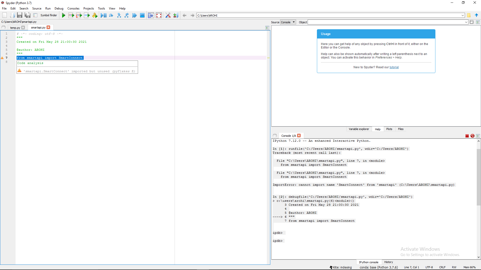481x270 pixels.
Task: Stop current console command red square
Action: point(467,136)
